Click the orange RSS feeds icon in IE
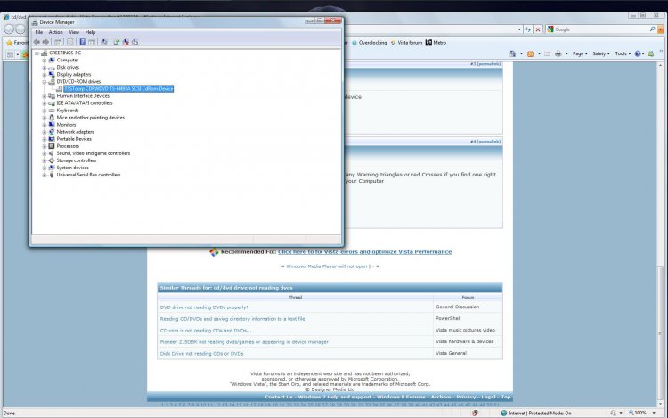This screenshot has width=668, height=418. click(531, 53)
